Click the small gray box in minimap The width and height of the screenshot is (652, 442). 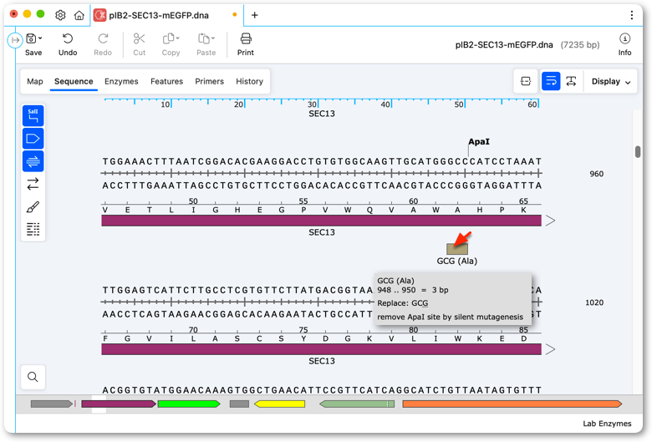pos(239,404)
